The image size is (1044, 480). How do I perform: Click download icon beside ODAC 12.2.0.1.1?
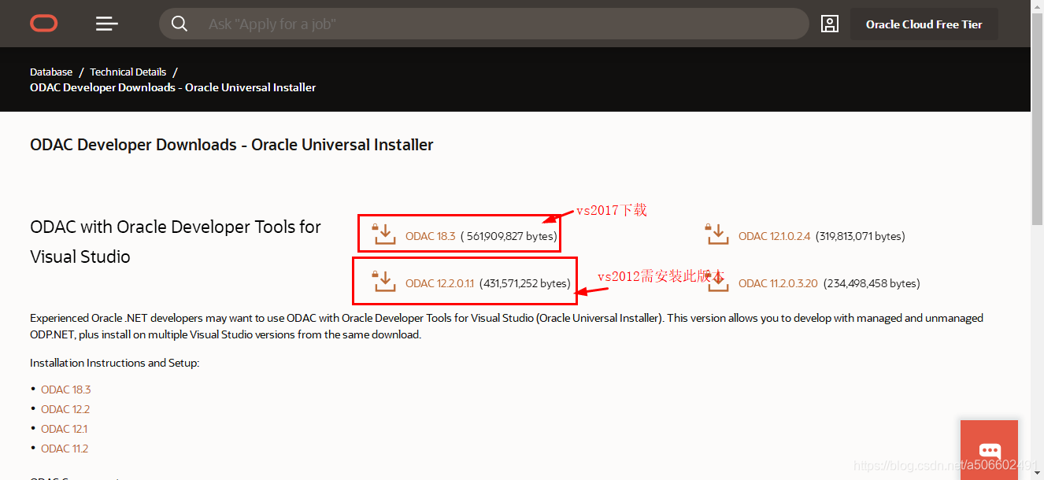click(385, 282)
